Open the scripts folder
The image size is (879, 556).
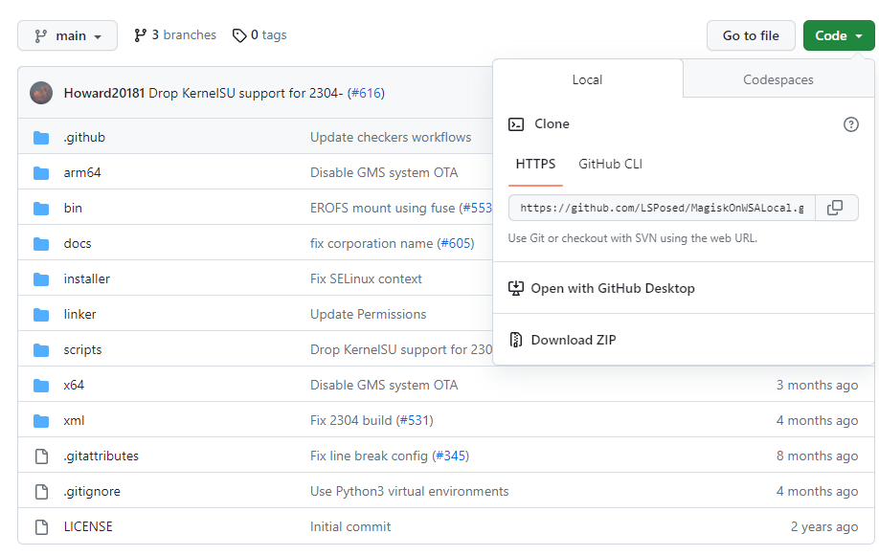pyautogui.click(x=83, y=349)
